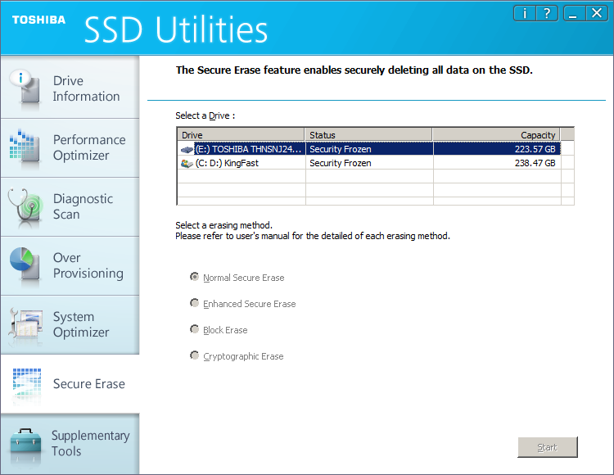Choose the Enhanced Secure Erase method
The height and width of the screenshot is (475, 614).
click(x=195, y=304)
